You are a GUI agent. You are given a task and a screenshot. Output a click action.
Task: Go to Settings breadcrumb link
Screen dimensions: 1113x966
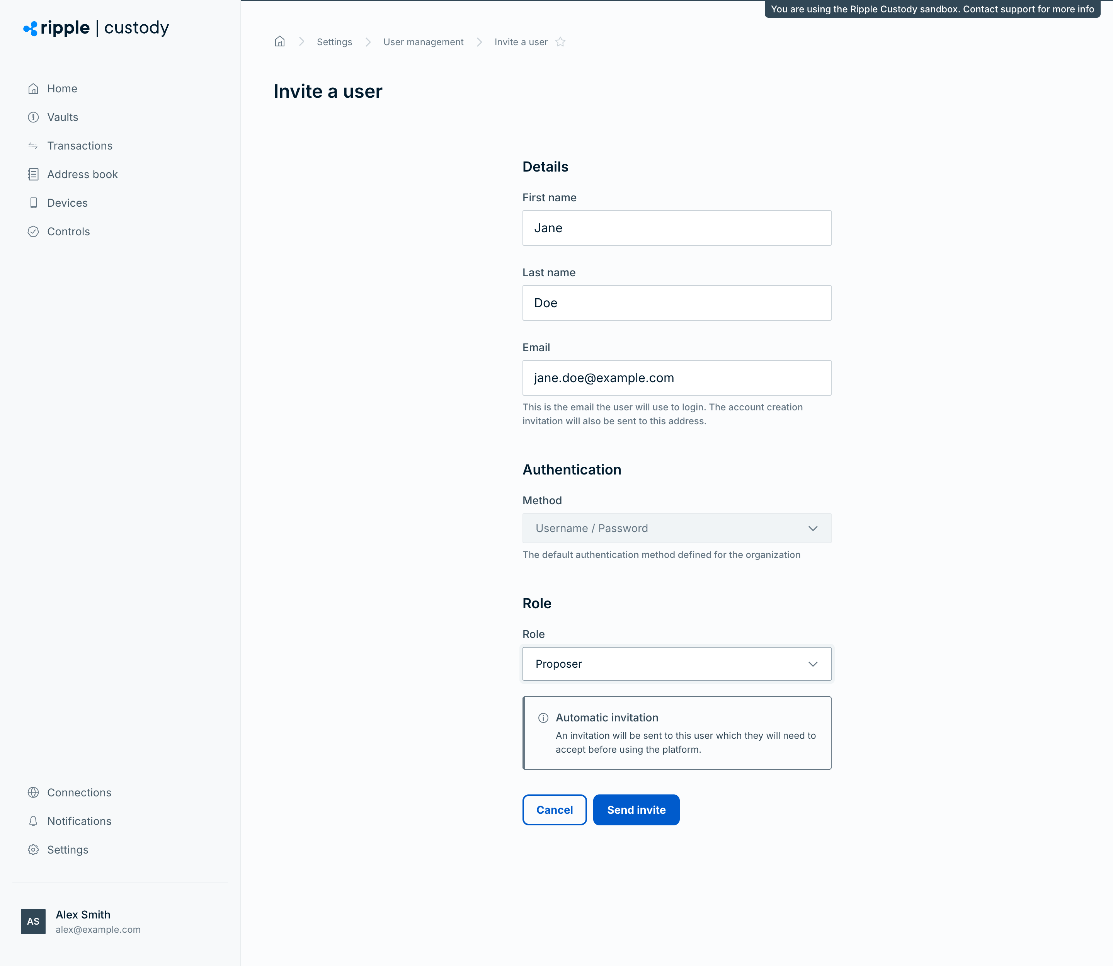pos(334,42)
